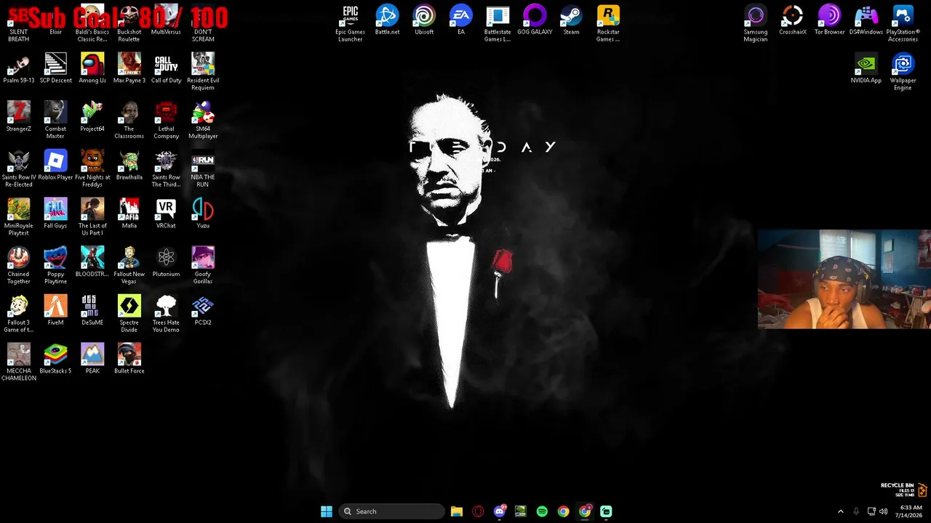Click the Mafia desktop shortcut
The height and width of the screenshot is (523, 931).
coord(129,214)
